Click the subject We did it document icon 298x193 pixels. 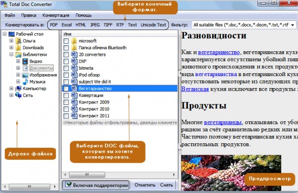(74, 82)
